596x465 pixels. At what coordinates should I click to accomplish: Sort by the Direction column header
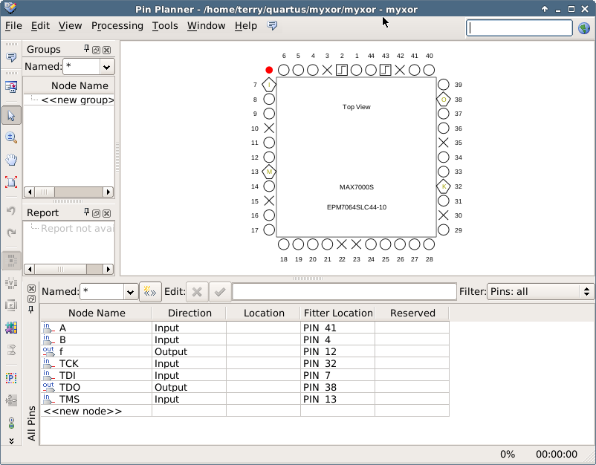click(x=190, y=313)
